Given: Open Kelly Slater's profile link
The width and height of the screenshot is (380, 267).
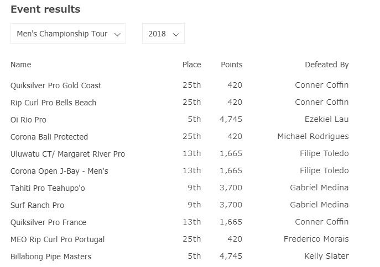Looking at the screenshot, I should 326,256.
